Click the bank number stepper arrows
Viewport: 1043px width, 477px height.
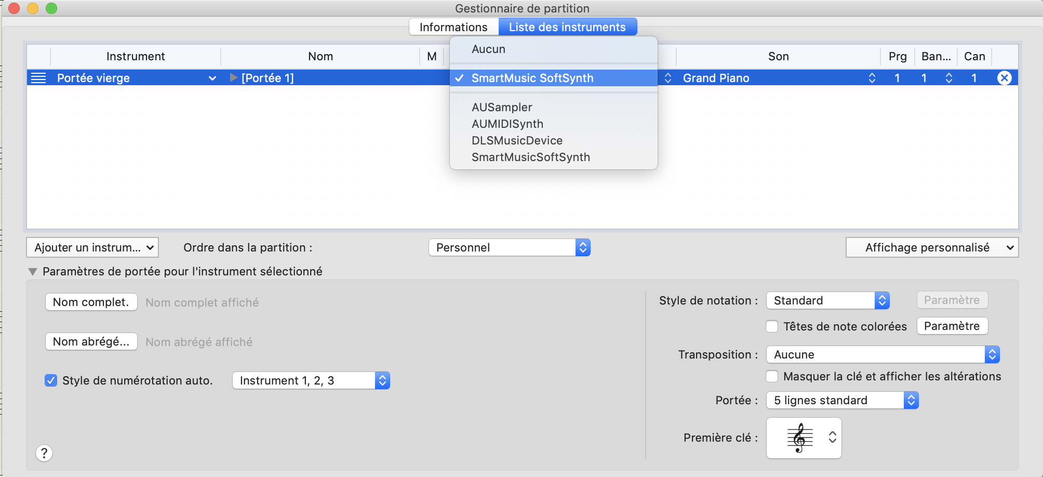(948, 78)
